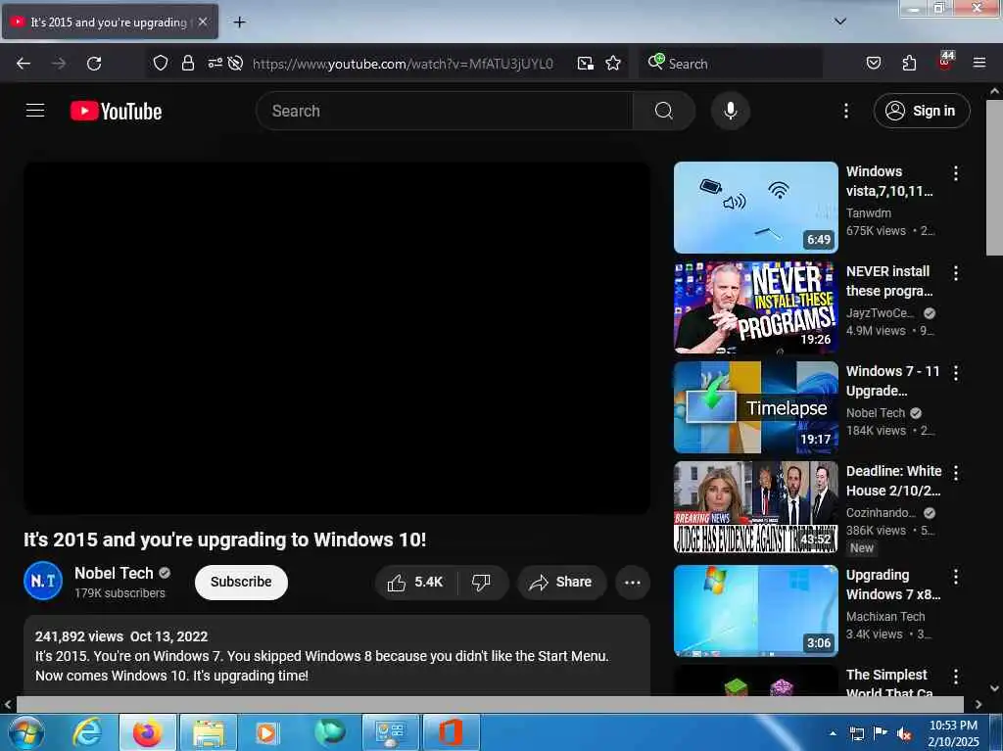This screenshot has height=751, width=1003.
Task: Open options for NEVER install video
Action: click(x=956, y=273)
